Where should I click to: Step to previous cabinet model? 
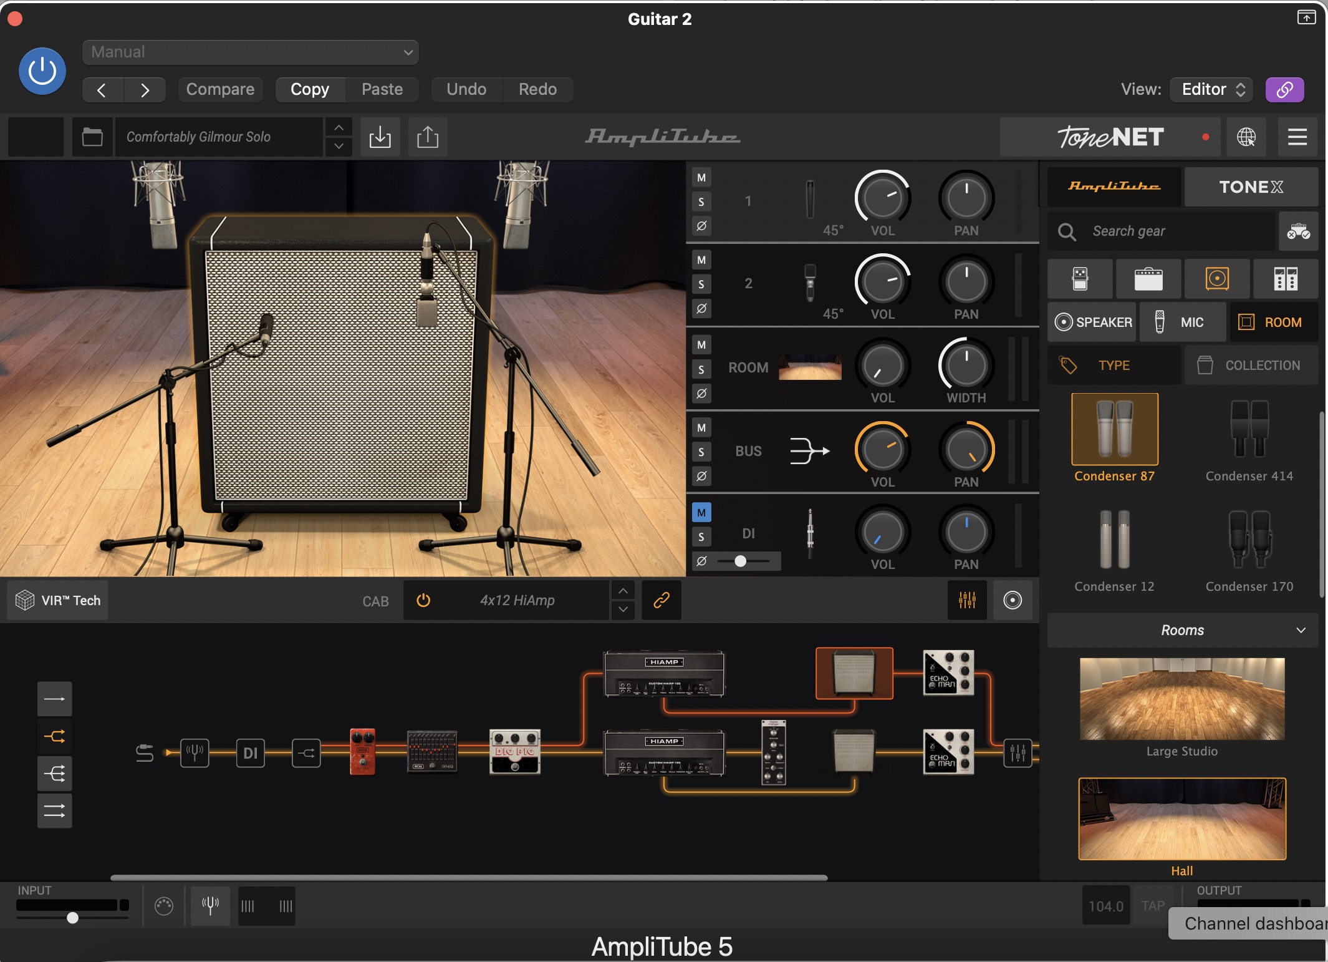(623, 590)
